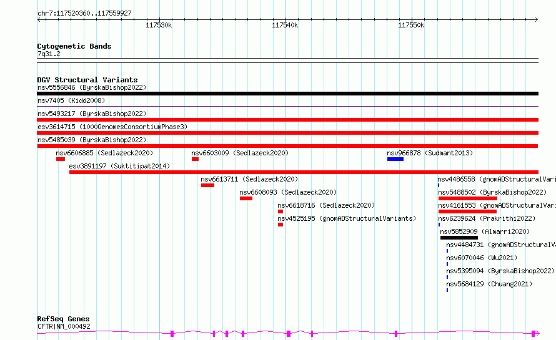Open nsv966878 (Sudmant2013) label

(430, 153)
